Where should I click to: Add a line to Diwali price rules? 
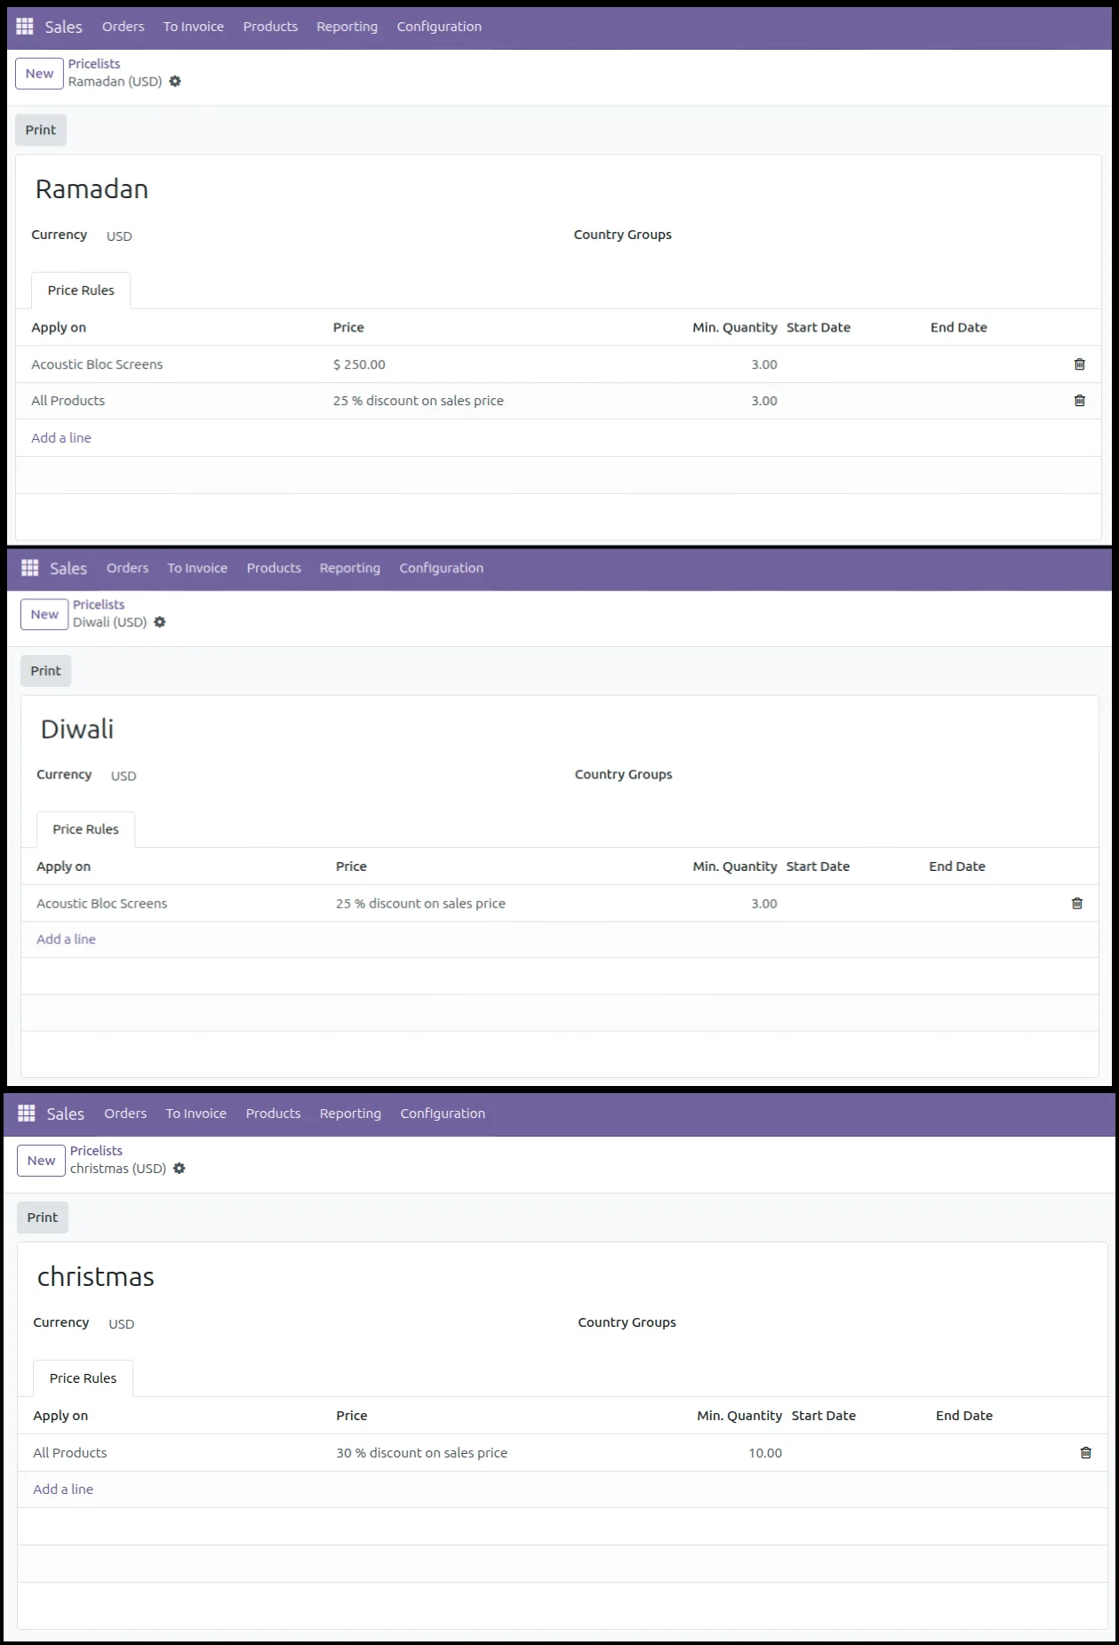pyautogui.click(x=66, y=939)
